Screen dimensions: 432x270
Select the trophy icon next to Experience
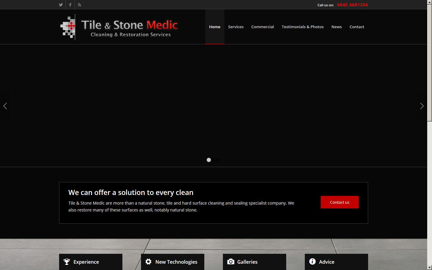(x=66, y=262)
